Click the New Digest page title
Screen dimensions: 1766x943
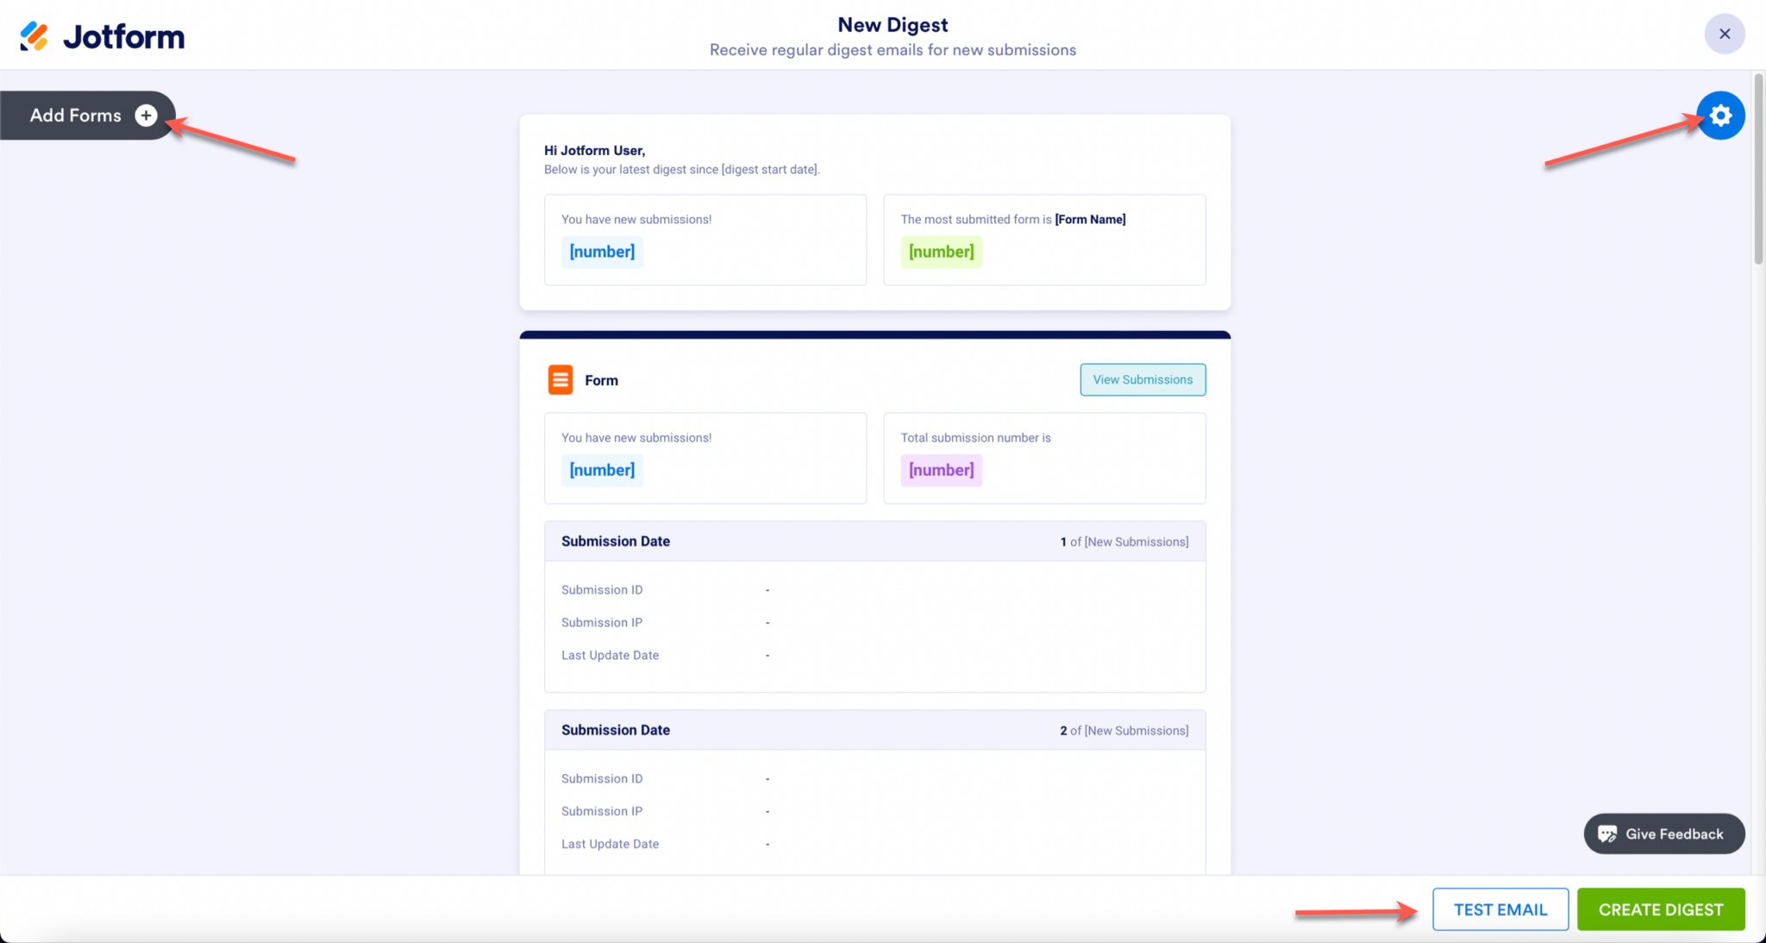tap(892, 24)
